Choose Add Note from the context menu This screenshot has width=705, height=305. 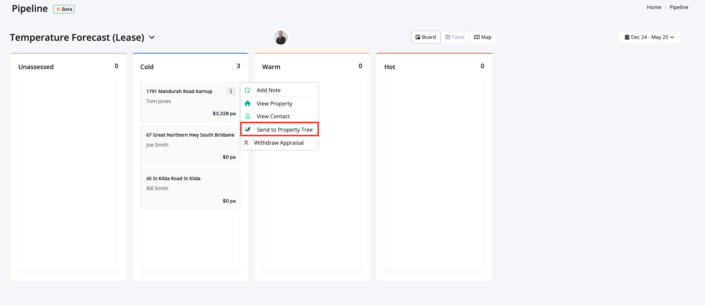[x=279, y=90]
